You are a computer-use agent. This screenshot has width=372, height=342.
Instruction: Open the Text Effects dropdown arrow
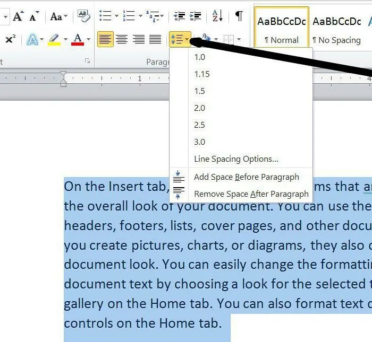[x=42, y=39]
